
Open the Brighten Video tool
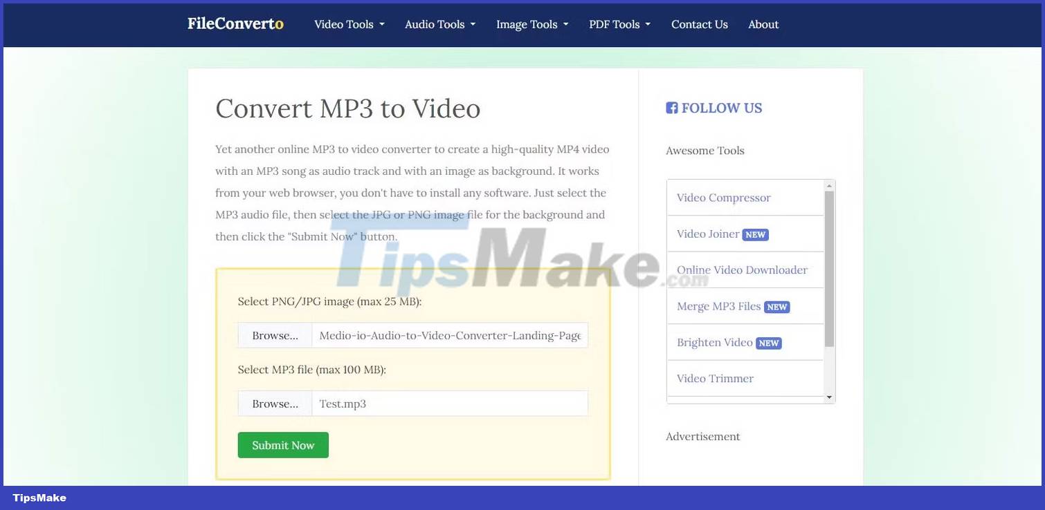tap(714, 342)
